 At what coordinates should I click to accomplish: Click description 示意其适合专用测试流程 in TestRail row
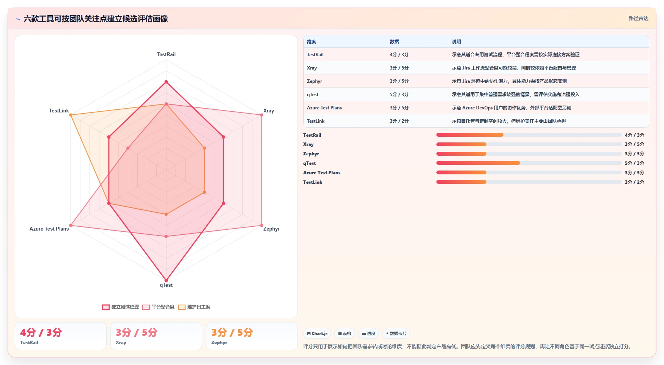pos(516,55)
